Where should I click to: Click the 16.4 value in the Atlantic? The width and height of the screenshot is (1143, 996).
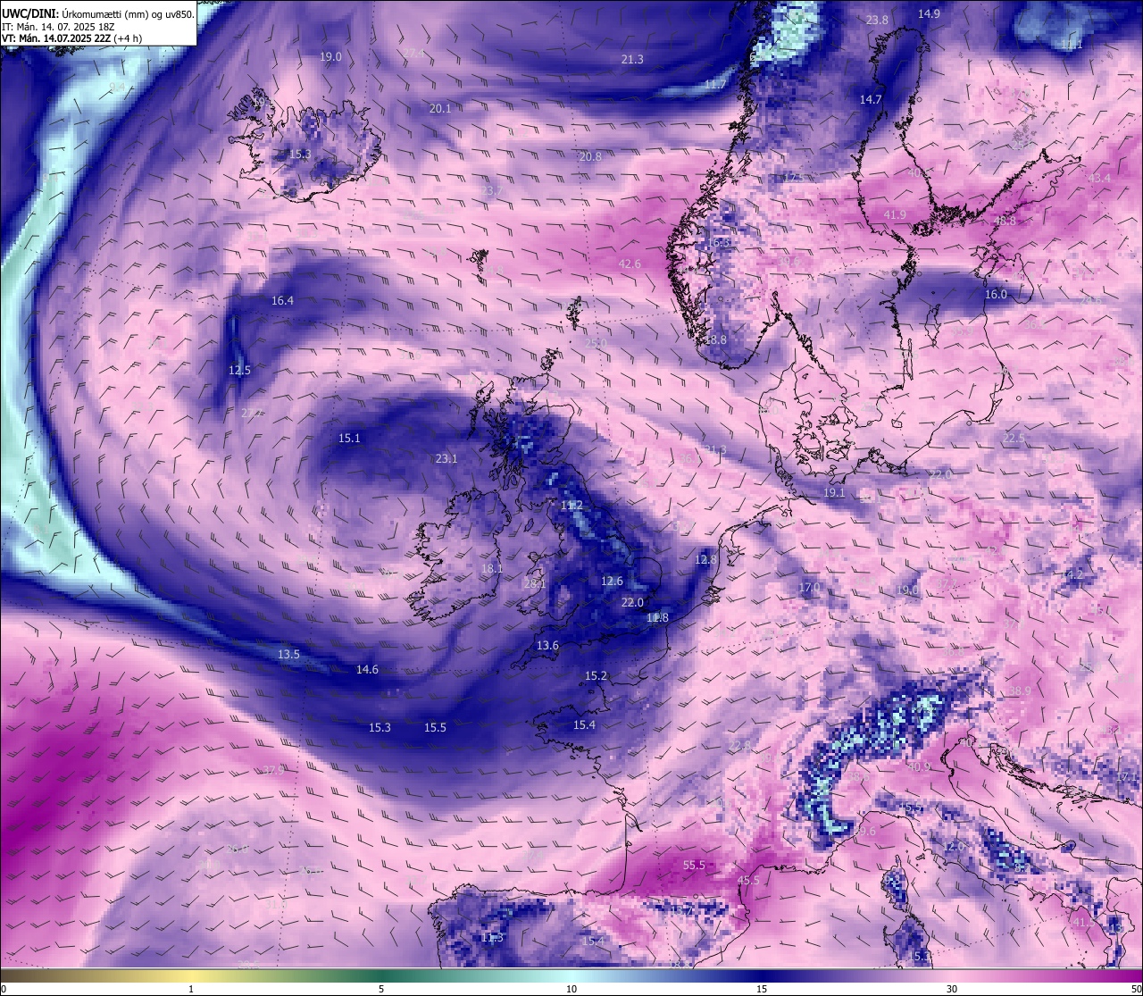coord(282,301)
